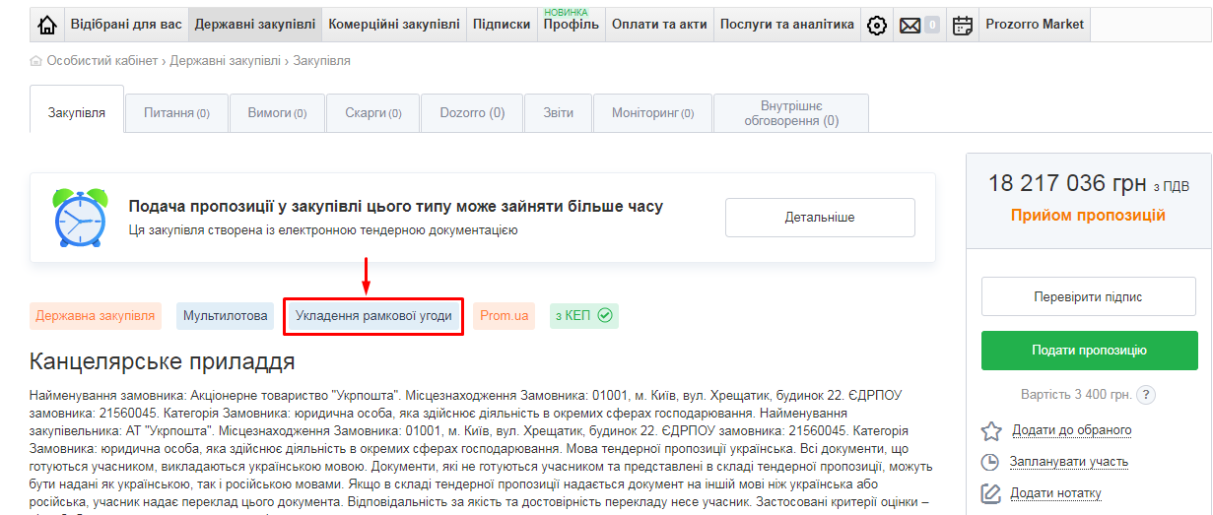Viewport: 1213px width, 515px height.
Task: Click Особистий кабінет breadcrumb link
Action: pos(101,61)
